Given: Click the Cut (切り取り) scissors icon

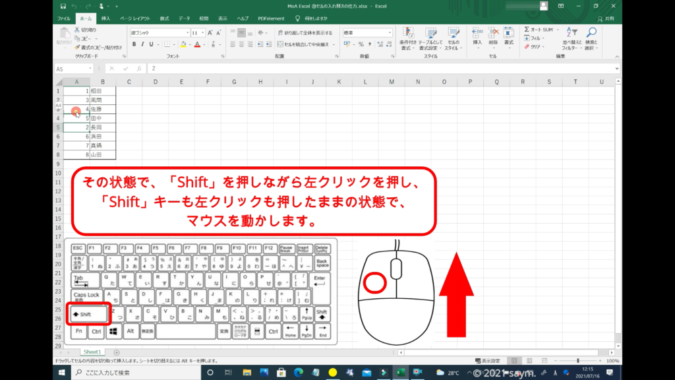Looking at the screenshot, I should [77, 30].
